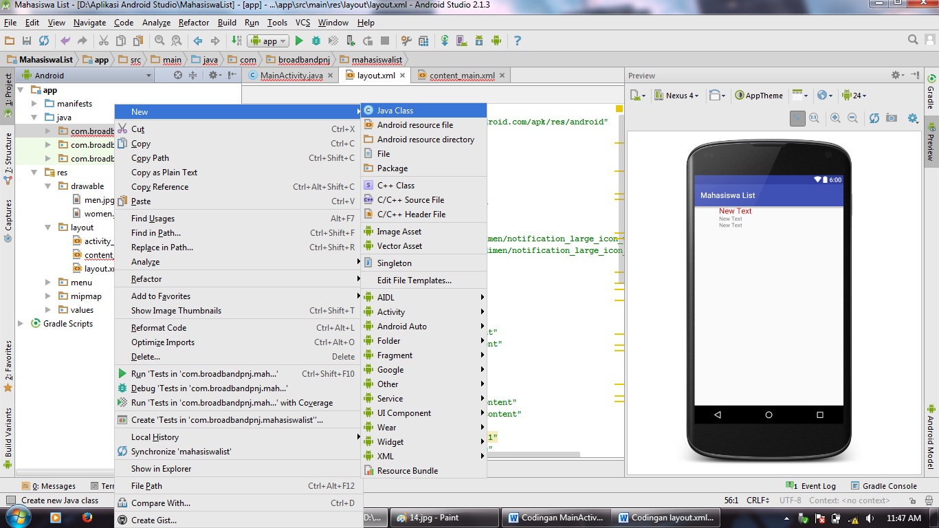The image size is (939, 528).
Task: Stop the running application with the stop icon
Action: click(384, 41)
